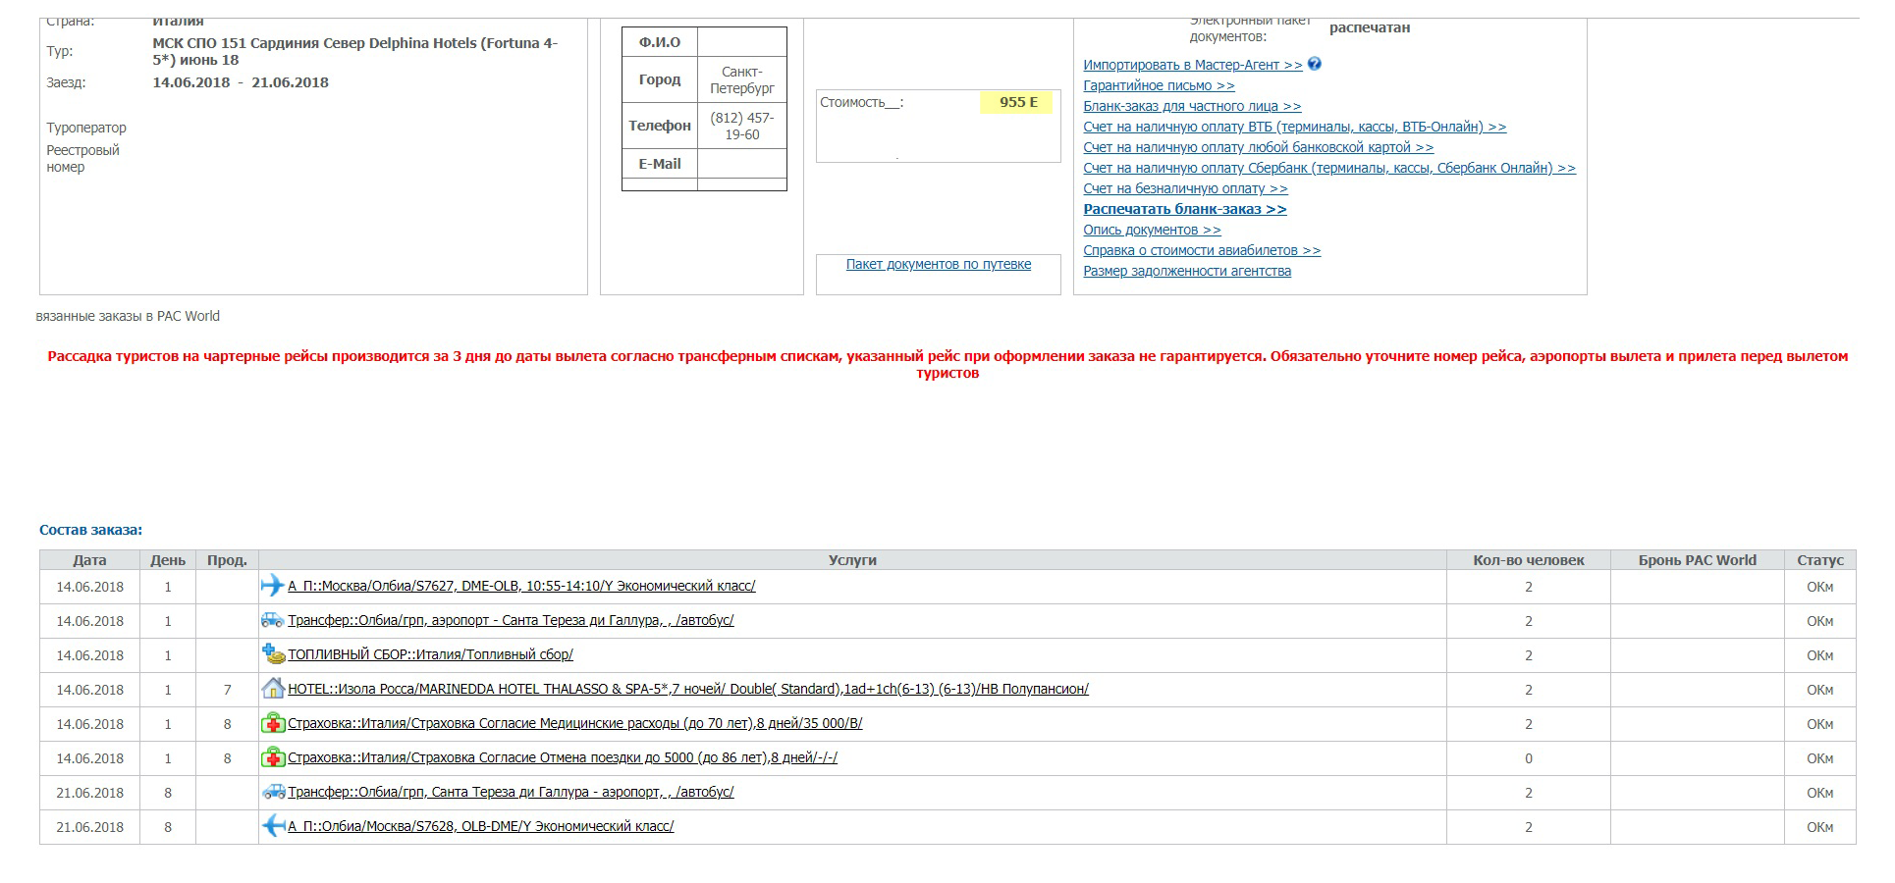The image size is (1895, 883).
Task: Click the Дата column header
Action: tap(89, 560)
